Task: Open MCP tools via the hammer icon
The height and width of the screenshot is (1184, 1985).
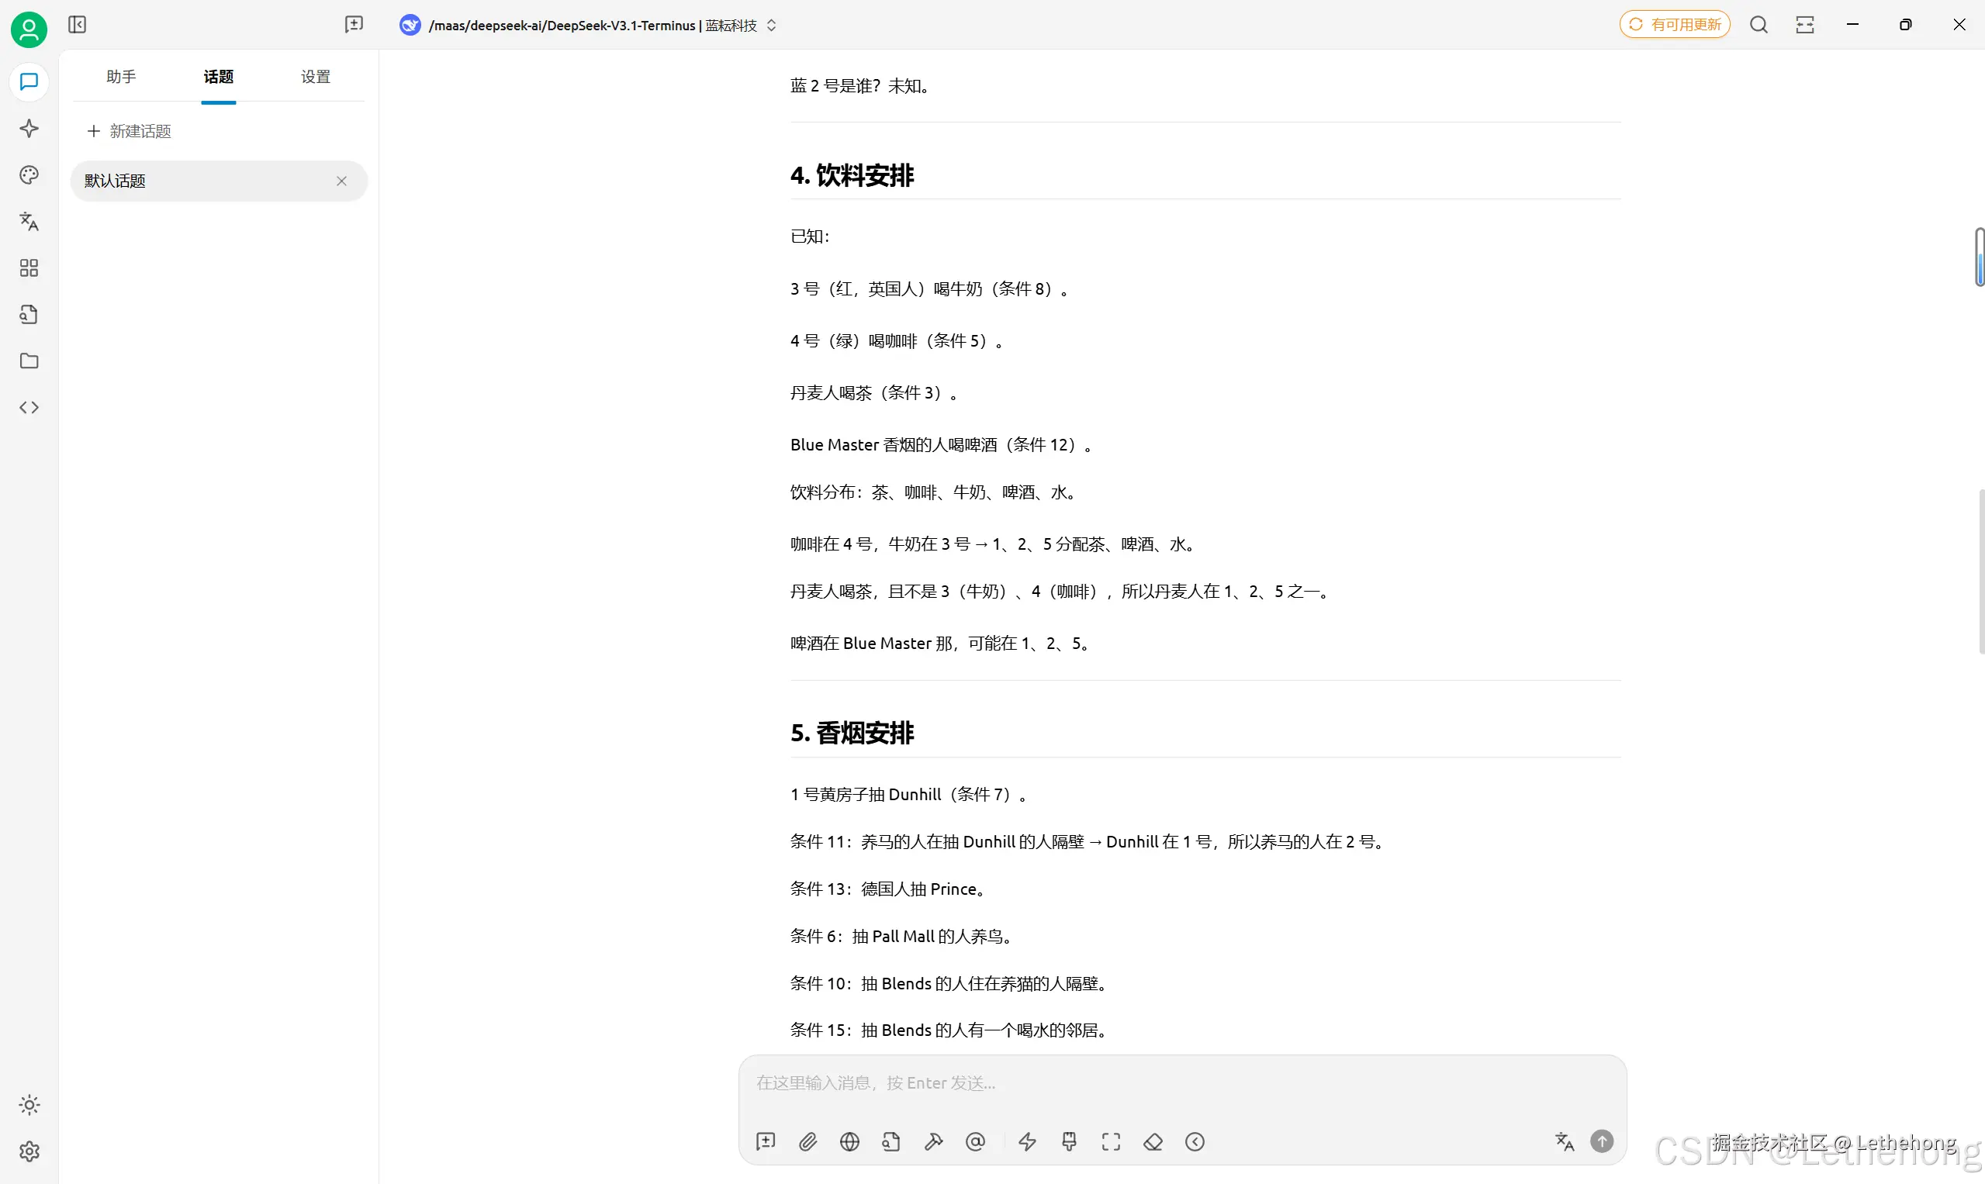Action: (x=933, y=1141)
